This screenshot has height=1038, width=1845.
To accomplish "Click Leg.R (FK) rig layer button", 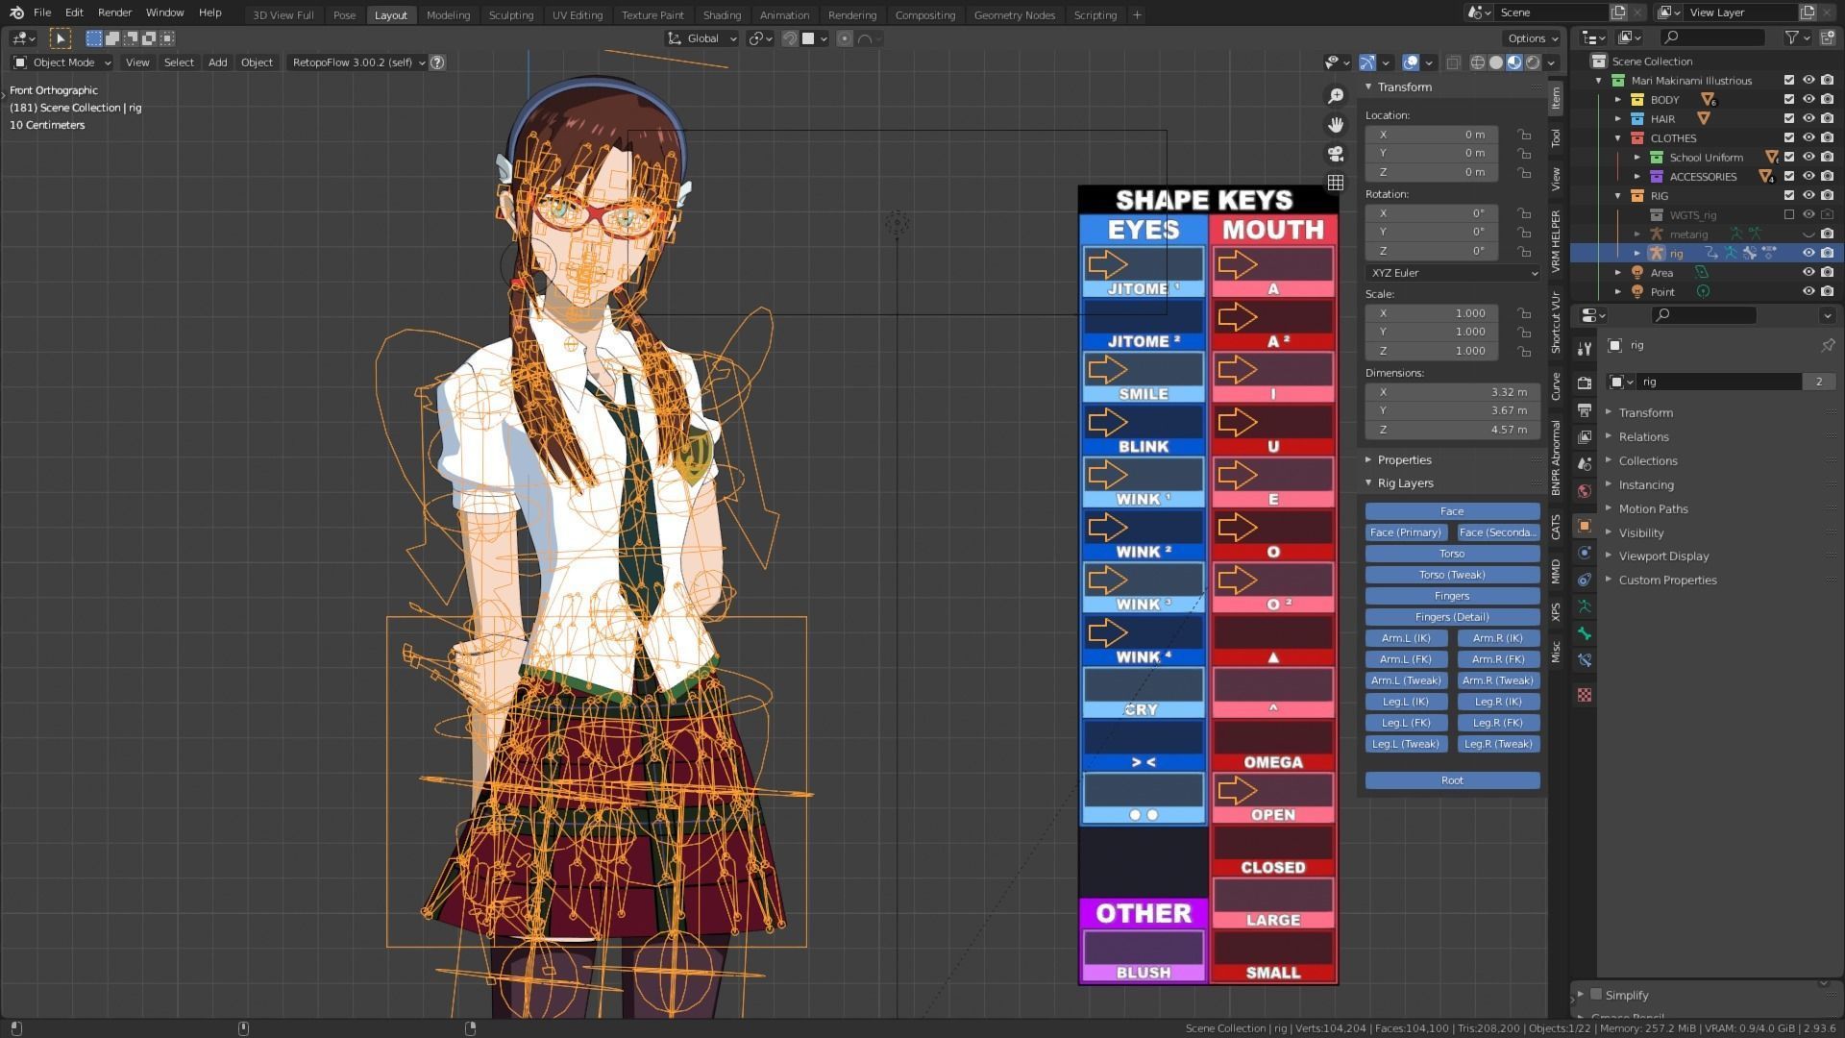I will point(1499,723).
